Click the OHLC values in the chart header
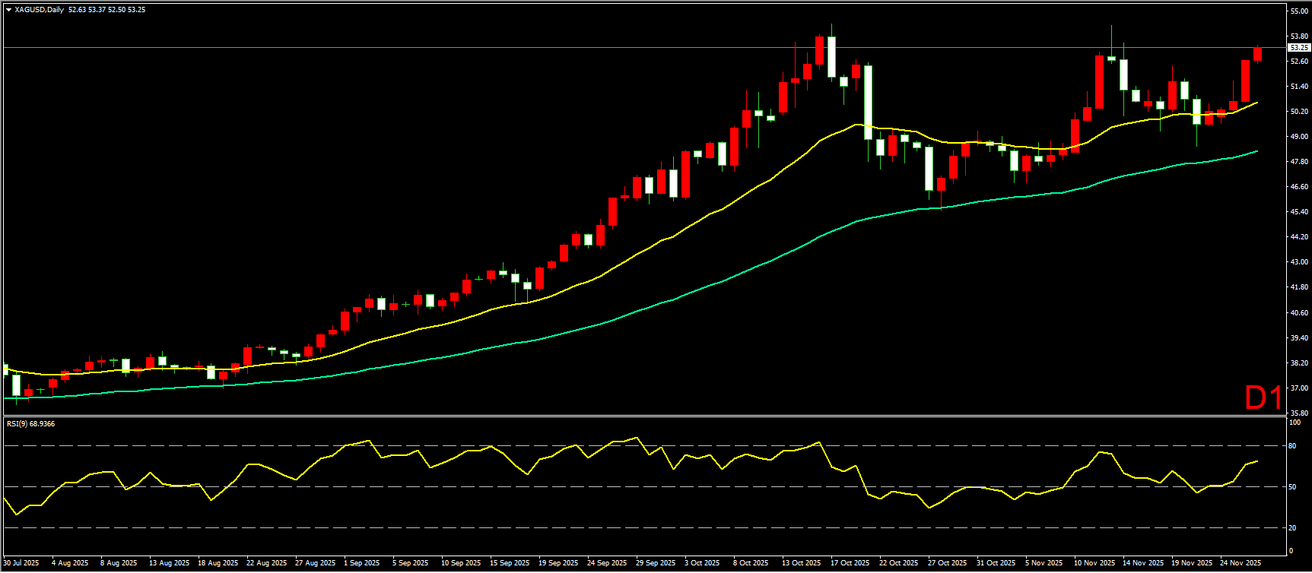 click(x=106, y=10)
